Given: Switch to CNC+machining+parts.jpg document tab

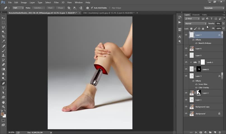Looking at the screenshot, I should 109,13.
